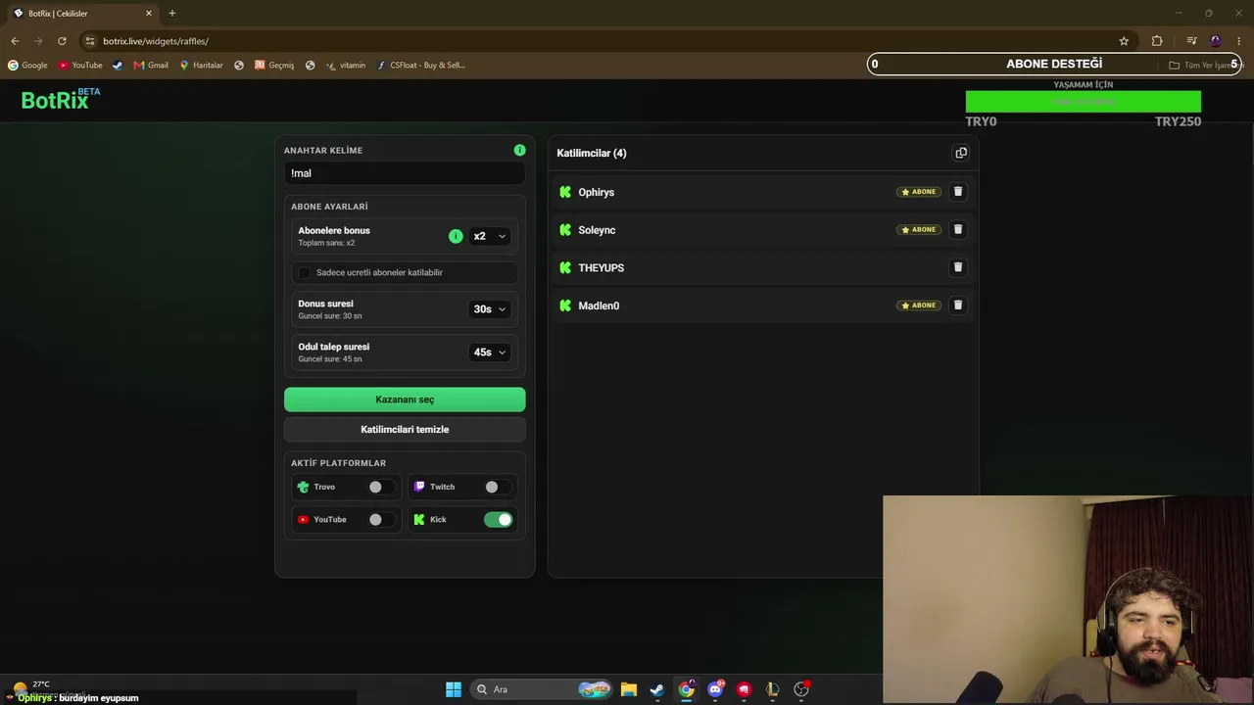Image resolution: width=1254 pixels, height=705 pixels.
Task: Click the ABONE badge on Ophirys row
Action: tap(918, 192)
